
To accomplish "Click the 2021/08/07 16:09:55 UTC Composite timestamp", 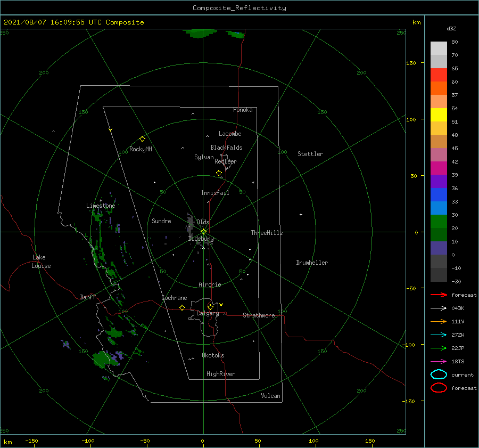I will (73, 22).
